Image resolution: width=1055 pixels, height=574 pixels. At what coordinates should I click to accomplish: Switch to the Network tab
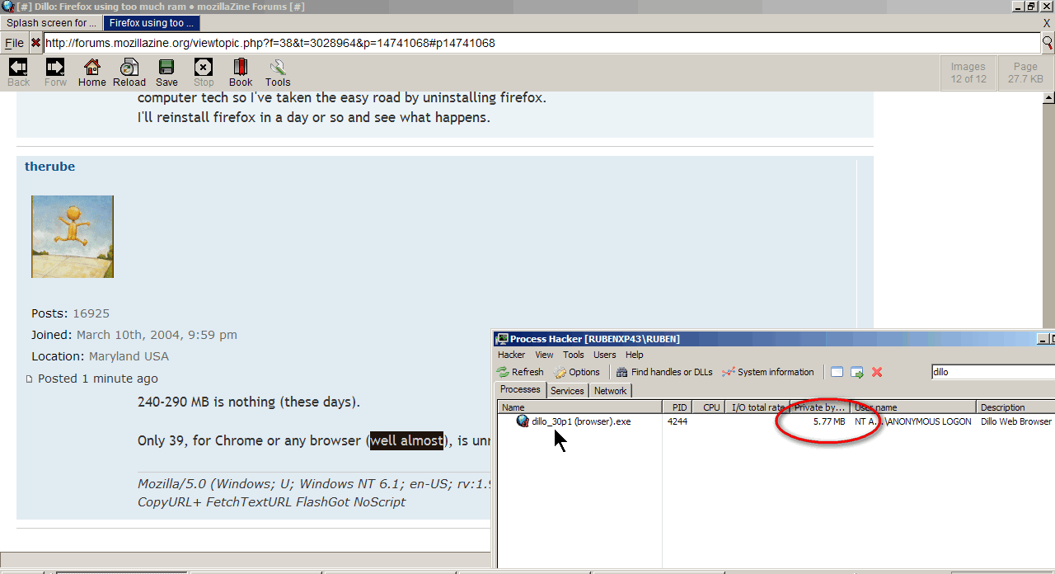[x=611, y=391]
